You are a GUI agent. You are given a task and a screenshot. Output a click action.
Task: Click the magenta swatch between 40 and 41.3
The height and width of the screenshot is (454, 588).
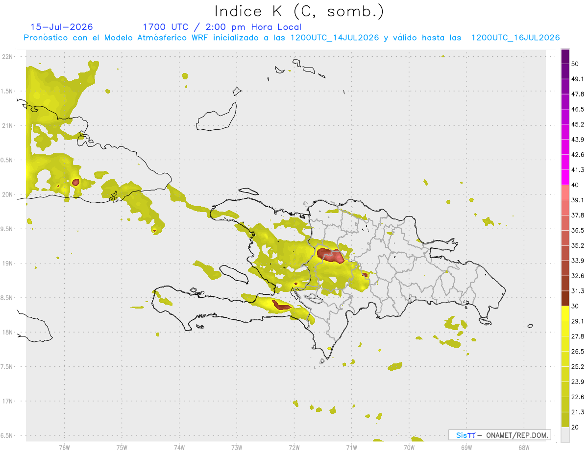coord(565,177)
